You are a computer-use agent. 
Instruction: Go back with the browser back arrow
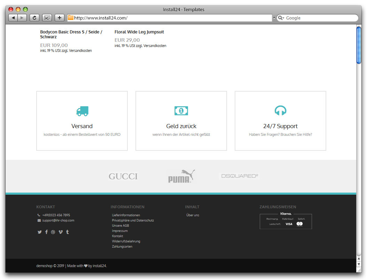click(x=13, y=18)
